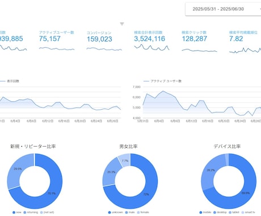Image resolution: width=261 pixels, height=216 pixels.
Task: Click the 6,000 y-axis label
Action: [137, 97]
